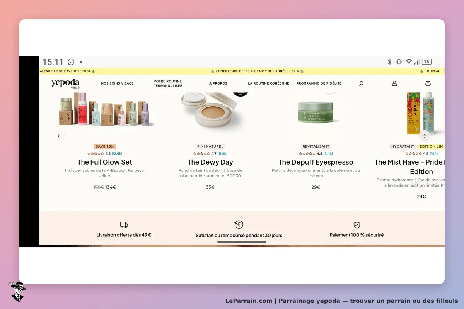Open Programme de fidélité menu

[319, 83]
